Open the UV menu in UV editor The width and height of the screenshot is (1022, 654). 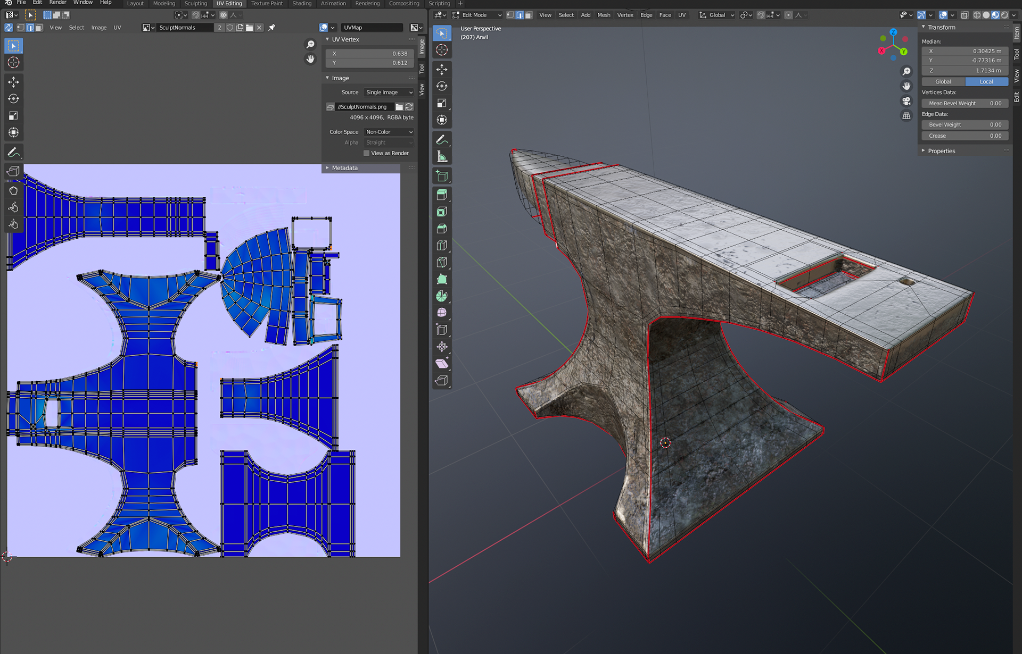coord(117,28)
